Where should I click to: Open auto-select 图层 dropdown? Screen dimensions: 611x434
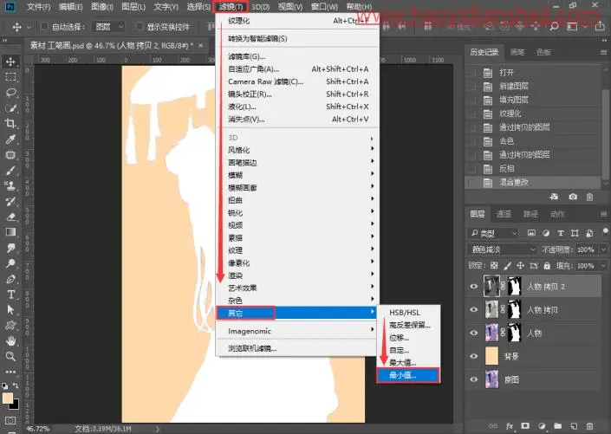coord(109,27)
